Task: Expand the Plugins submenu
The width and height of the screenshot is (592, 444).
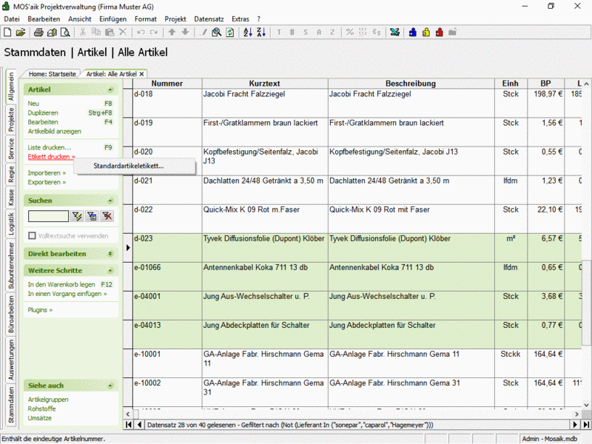Action: point(40,310)
